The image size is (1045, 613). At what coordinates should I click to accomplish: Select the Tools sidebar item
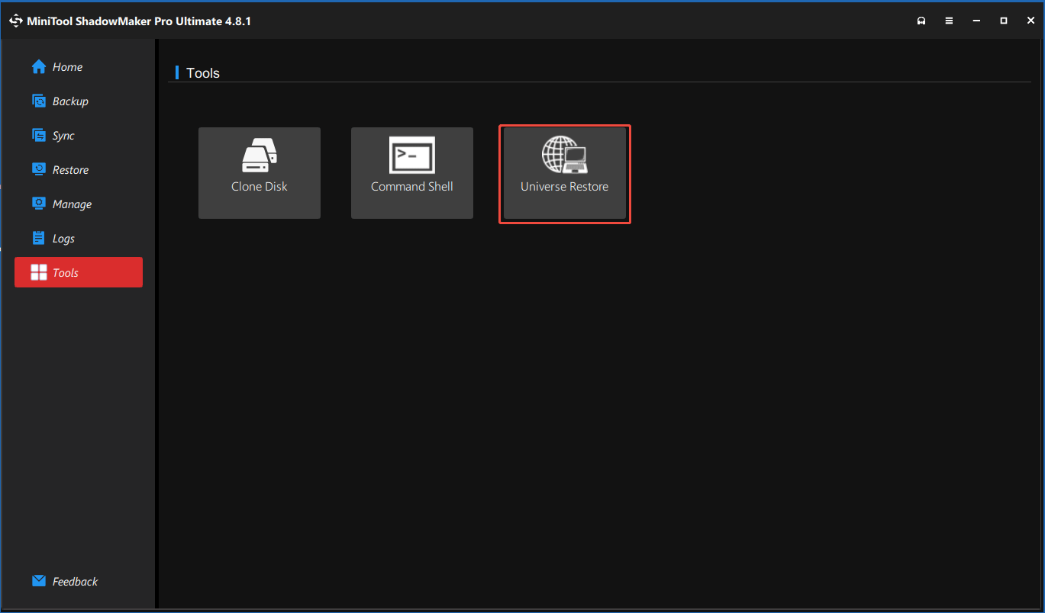point(78,272)
